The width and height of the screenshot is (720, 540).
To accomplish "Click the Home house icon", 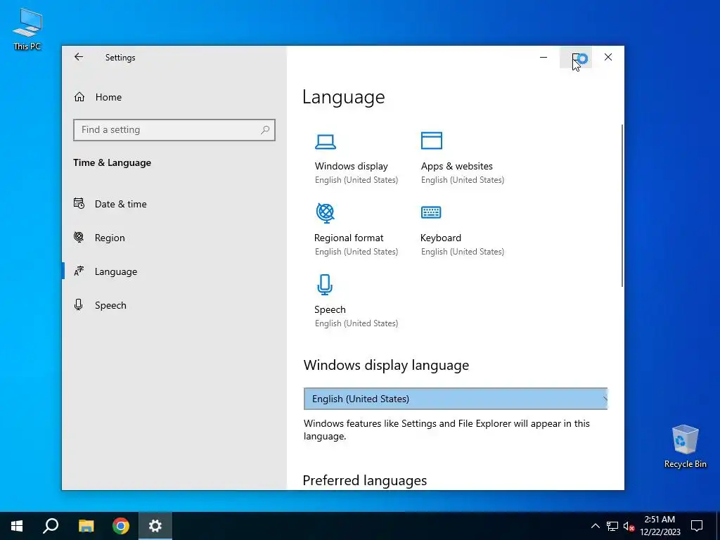I will (x=79, y=97).
